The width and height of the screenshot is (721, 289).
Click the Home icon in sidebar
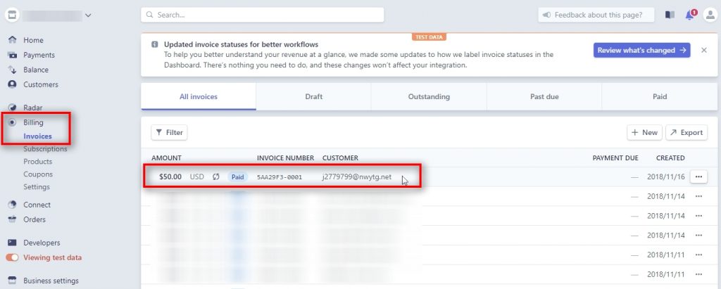pos(12,40)
